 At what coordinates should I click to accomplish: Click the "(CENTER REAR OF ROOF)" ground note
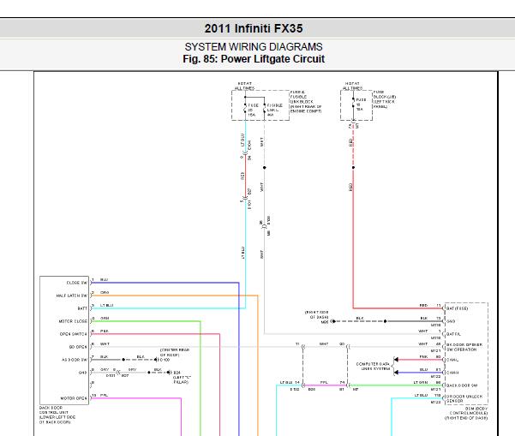(175, 353)
